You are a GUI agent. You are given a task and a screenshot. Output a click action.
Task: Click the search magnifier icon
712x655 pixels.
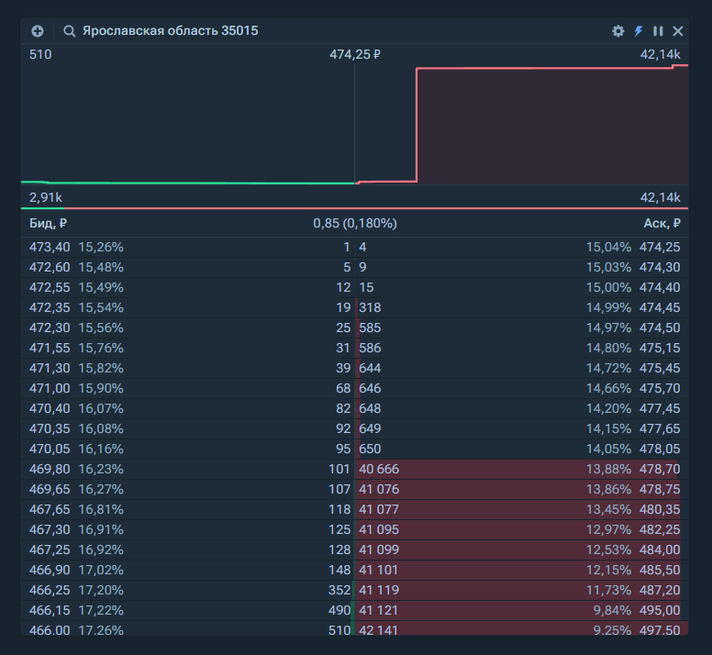click(x=70, y=31)
